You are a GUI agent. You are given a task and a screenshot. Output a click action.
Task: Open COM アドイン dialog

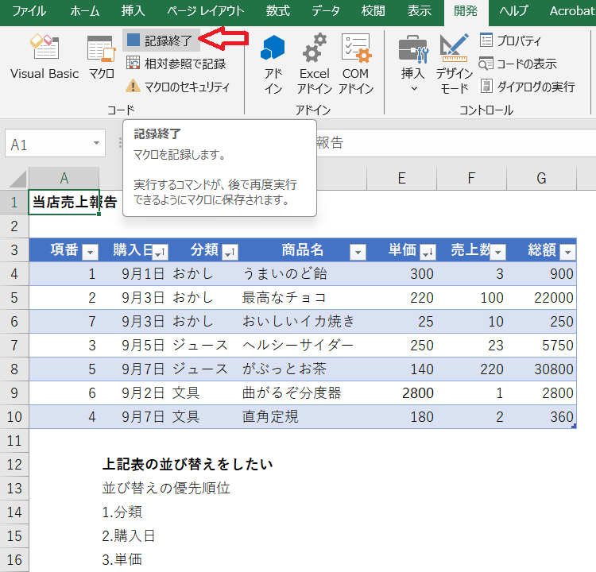click(x=355, y=64)
